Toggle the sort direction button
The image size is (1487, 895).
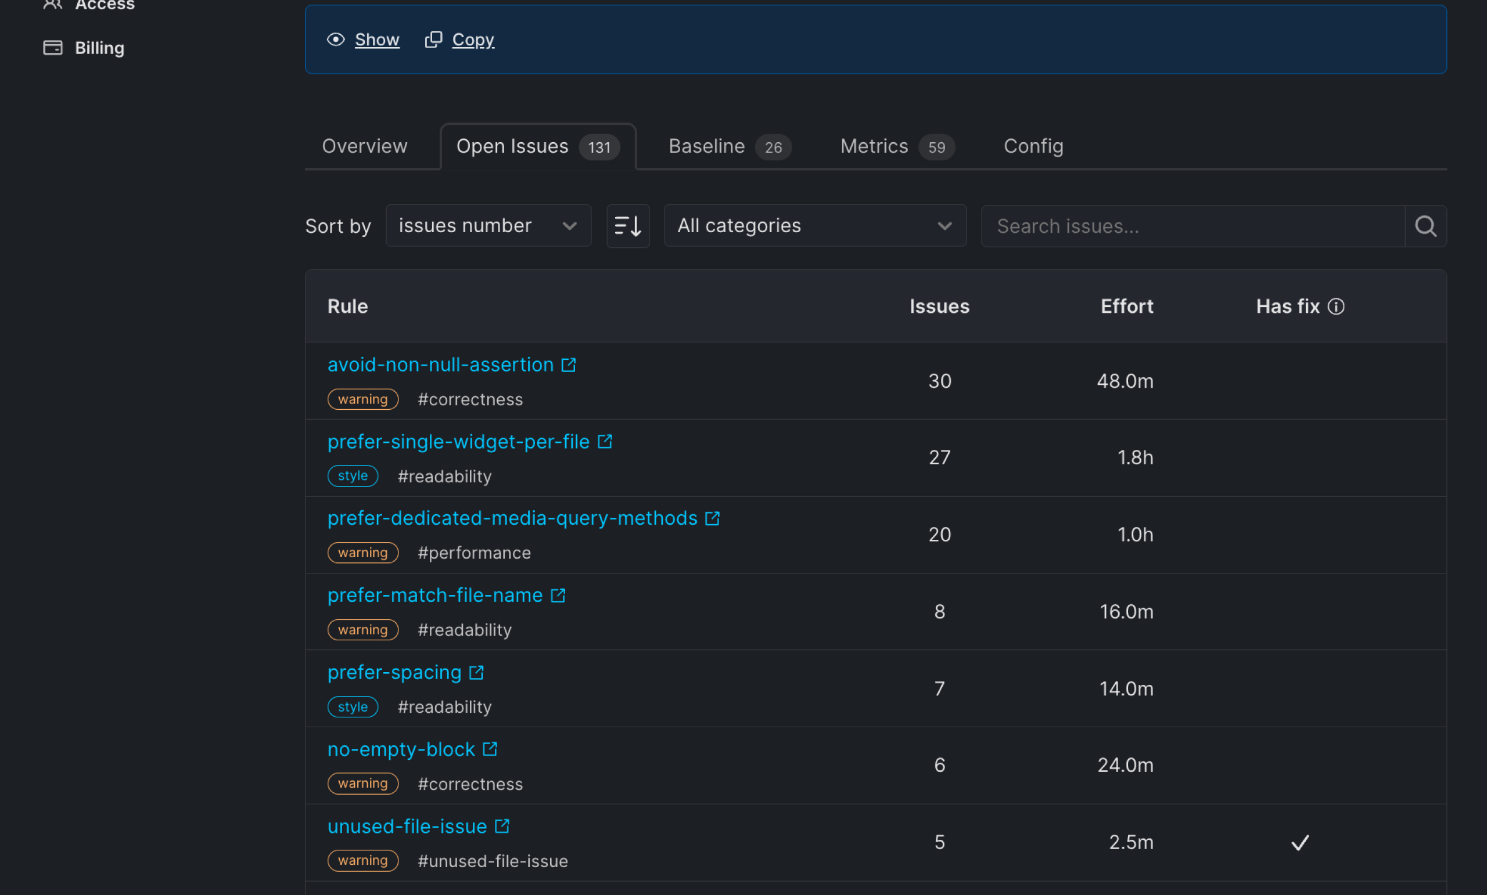coord(628,226)
